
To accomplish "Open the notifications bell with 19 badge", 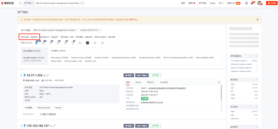I will point(253,3).
